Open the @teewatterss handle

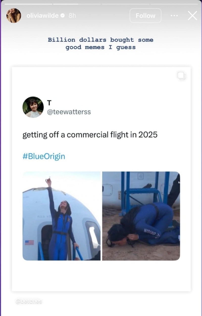(69, 112)
